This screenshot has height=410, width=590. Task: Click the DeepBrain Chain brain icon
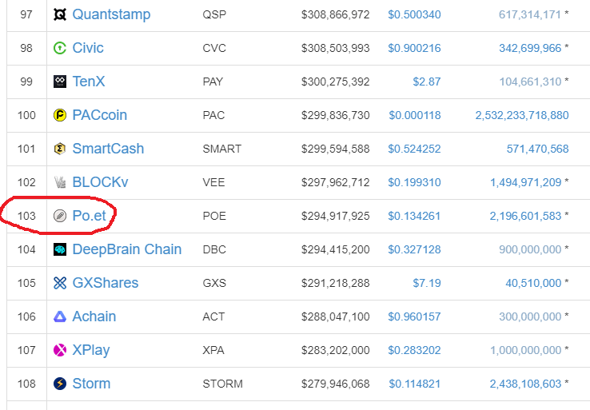60,249
